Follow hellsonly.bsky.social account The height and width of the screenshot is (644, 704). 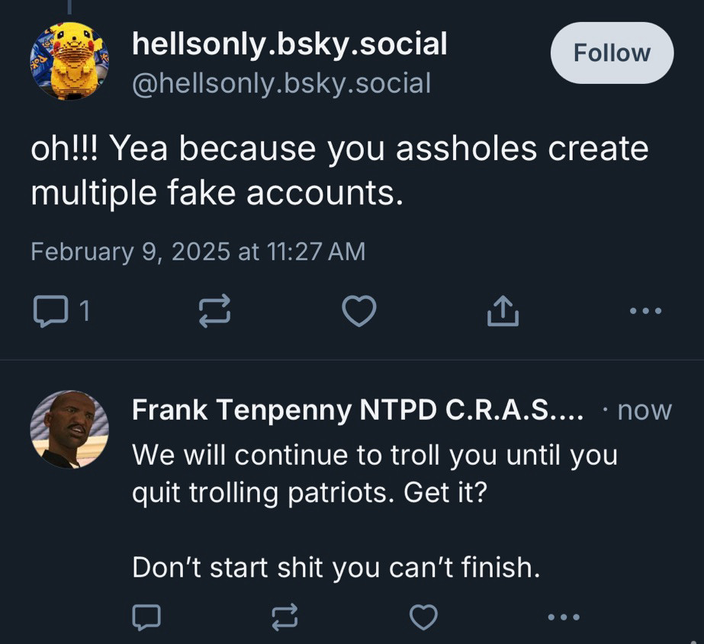[612, 53]
